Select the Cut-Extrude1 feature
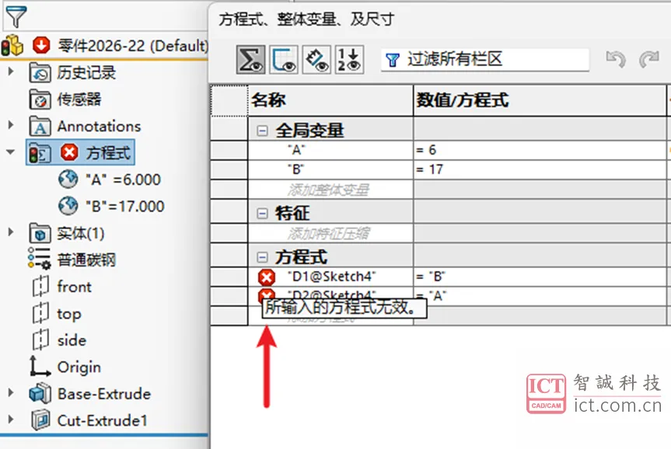This screenshot has width=671, height=449. click(x=103, y=420)
